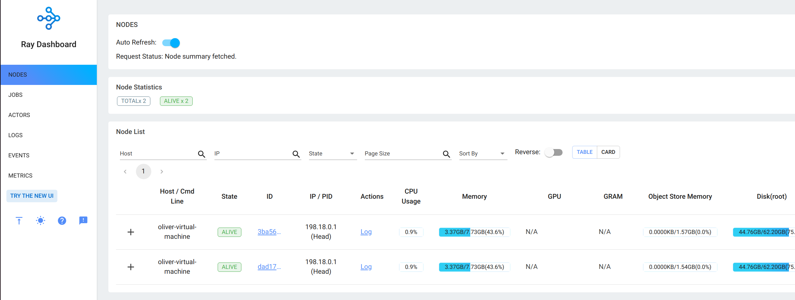Open node ID link 3ba56...

[x=269, y=232]
